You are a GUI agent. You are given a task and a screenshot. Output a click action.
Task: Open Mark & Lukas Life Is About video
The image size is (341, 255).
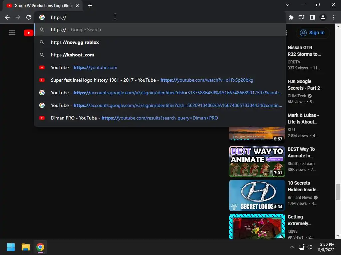click(303, 119)
